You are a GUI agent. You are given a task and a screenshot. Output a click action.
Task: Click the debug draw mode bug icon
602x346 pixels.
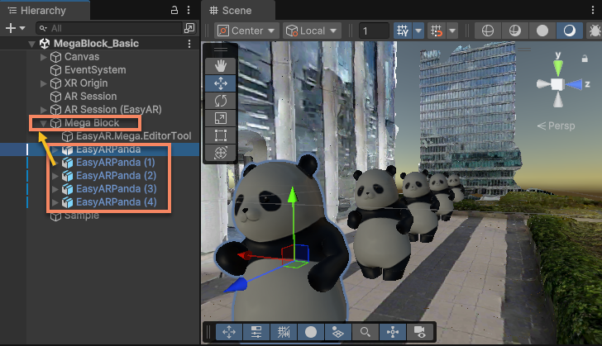(x=595, y=31)
